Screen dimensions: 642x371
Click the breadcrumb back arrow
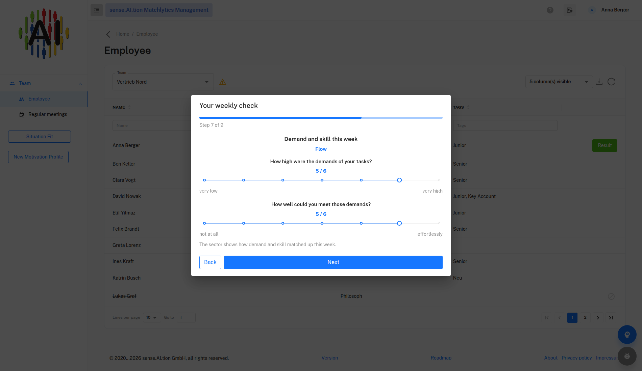click(x=108, y=34)
